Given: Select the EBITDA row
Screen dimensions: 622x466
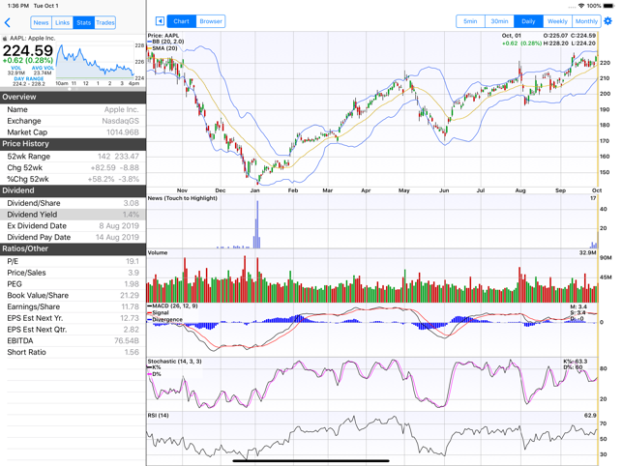Looking at the screenshot, I should pos(73,341).
